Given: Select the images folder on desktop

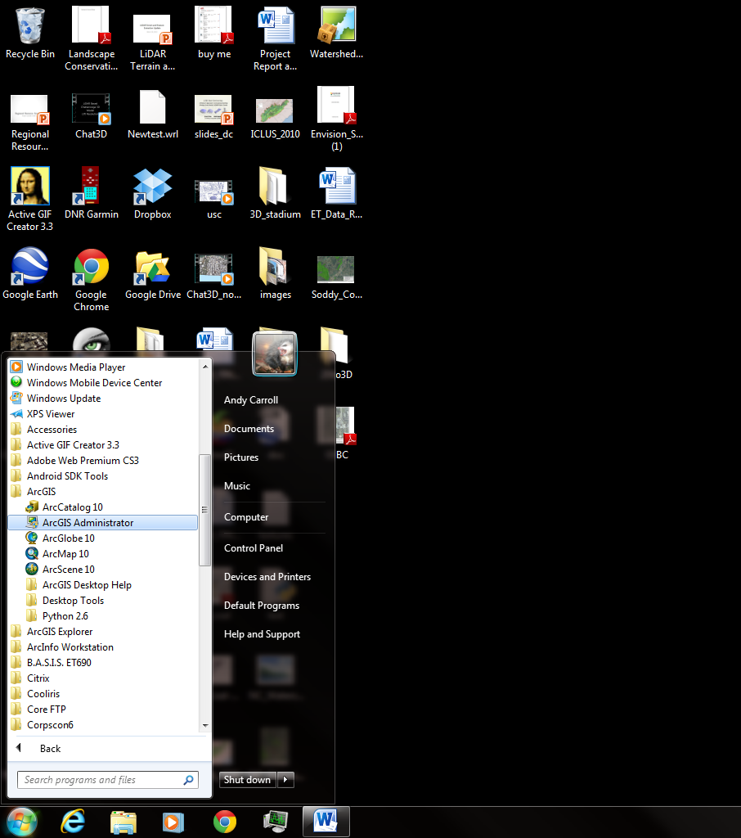Looking at the screenshot, I should click(x=275, y=273).
